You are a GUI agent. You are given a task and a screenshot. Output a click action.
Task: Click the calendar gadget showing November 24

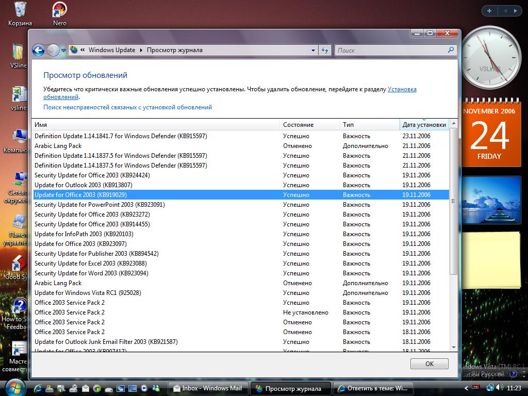tap(489, 134)
